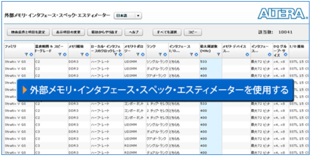Click circle icon in インタフェース ス... header
Viewport: 311px width, 156px height.
(269, 54)
